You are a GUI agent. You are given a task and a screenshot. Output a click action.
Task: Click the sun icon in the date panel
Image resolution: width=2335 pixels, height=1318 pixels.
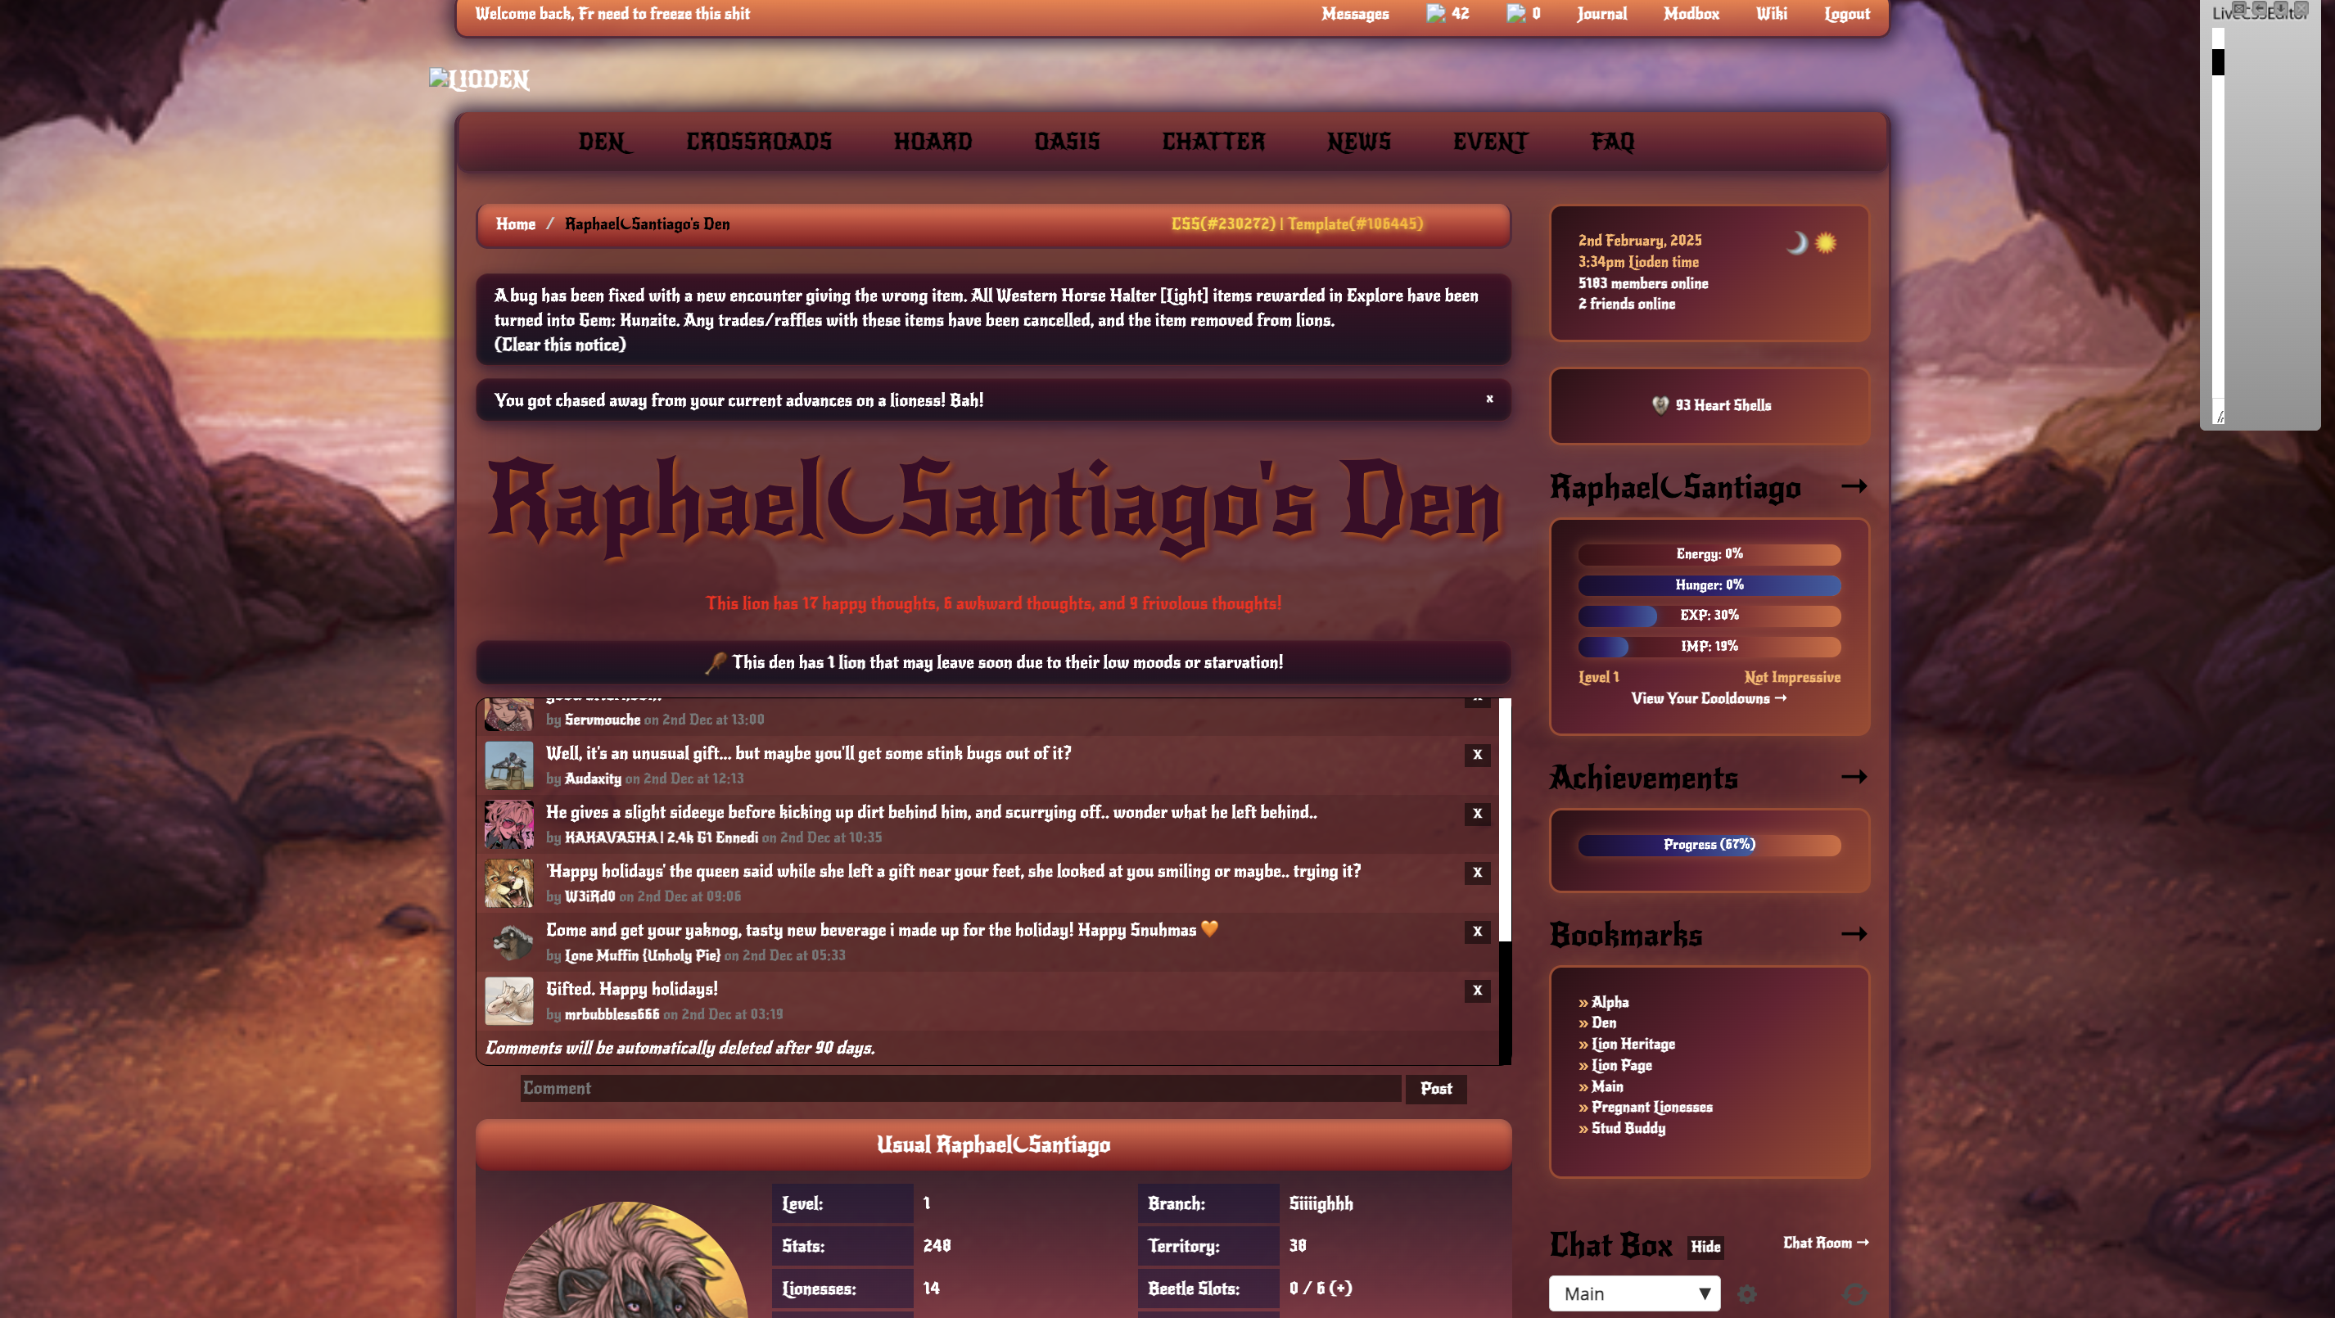point(1826,243)
